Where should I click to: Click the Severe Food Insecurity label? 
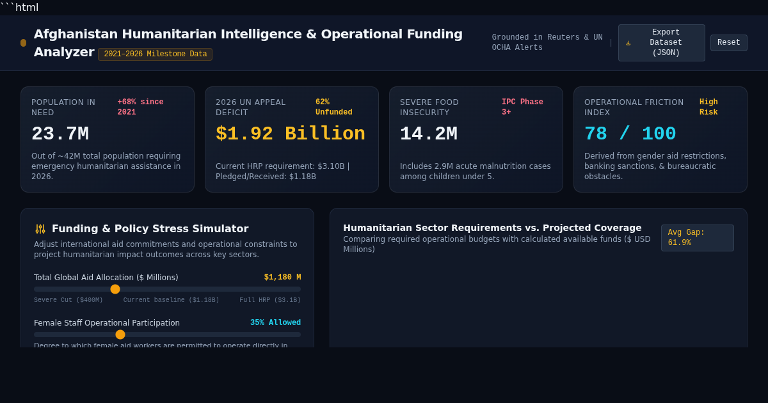pyautogui.click(x=429, y=107)
